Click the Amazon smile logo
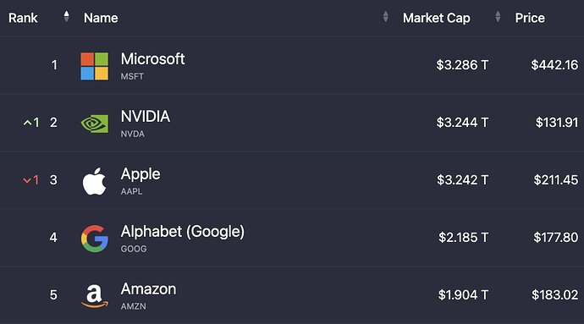Screen dimensions: 584x324 (x=95, y=296)
